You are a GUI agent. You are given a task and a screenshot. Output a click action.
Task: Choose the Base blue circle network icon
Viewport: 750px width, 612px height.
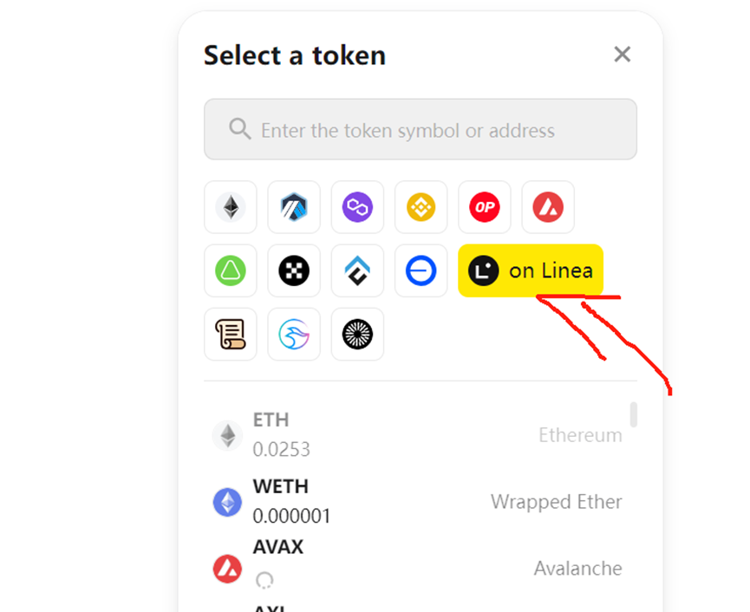click(421, 270)
